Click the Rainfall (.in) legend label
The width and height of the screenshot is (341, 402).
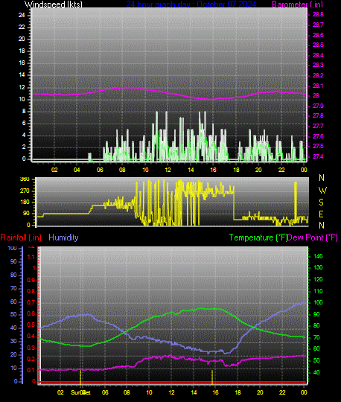[x=21, y=237]
